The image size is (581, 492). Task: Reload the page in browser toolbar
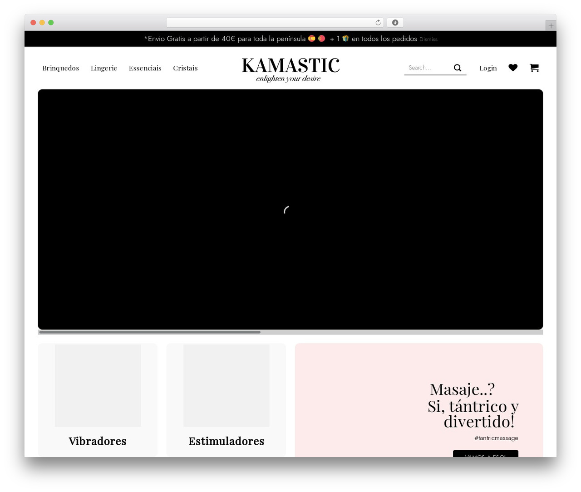coord(378,23)
